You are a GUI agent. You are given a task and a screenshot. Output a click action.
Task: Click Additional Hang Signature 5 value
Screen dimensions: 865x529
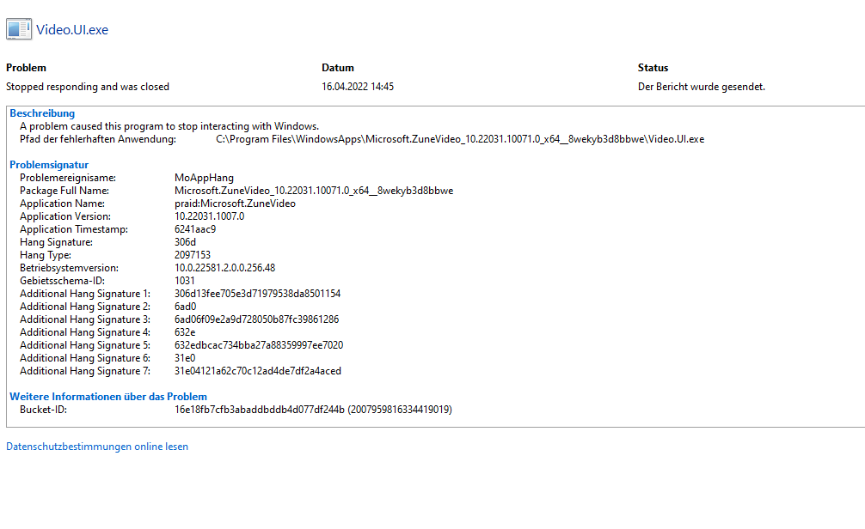[x=259, y=345]
